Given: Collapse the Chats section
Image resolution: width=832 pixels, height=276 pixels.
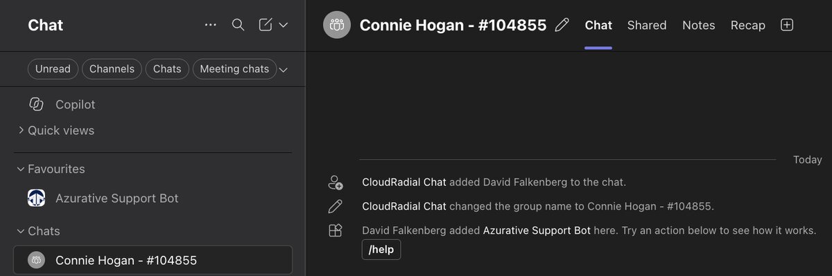Looking at the screenshot, I should tap(38, 231).
